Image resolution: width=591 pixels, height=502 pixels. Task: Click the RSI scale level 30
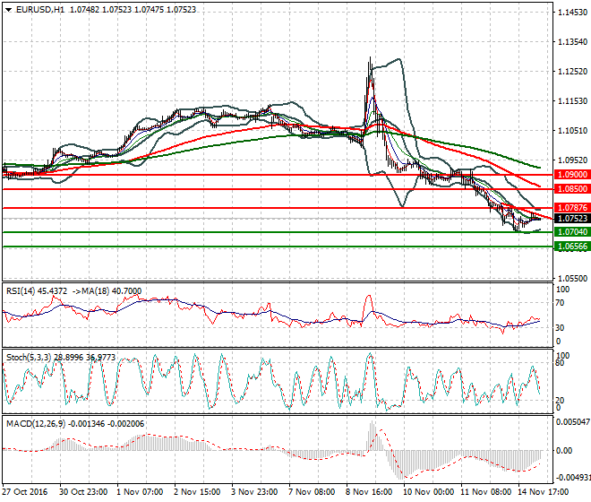561,327
